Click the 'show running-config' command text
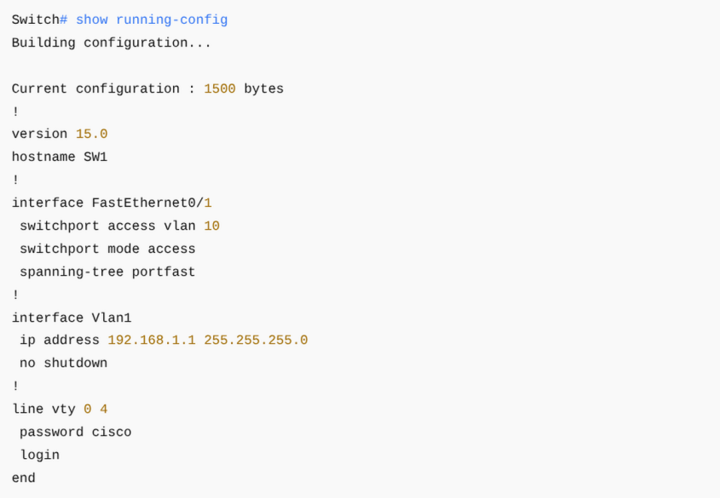720x498 pixels. [152, 20]
